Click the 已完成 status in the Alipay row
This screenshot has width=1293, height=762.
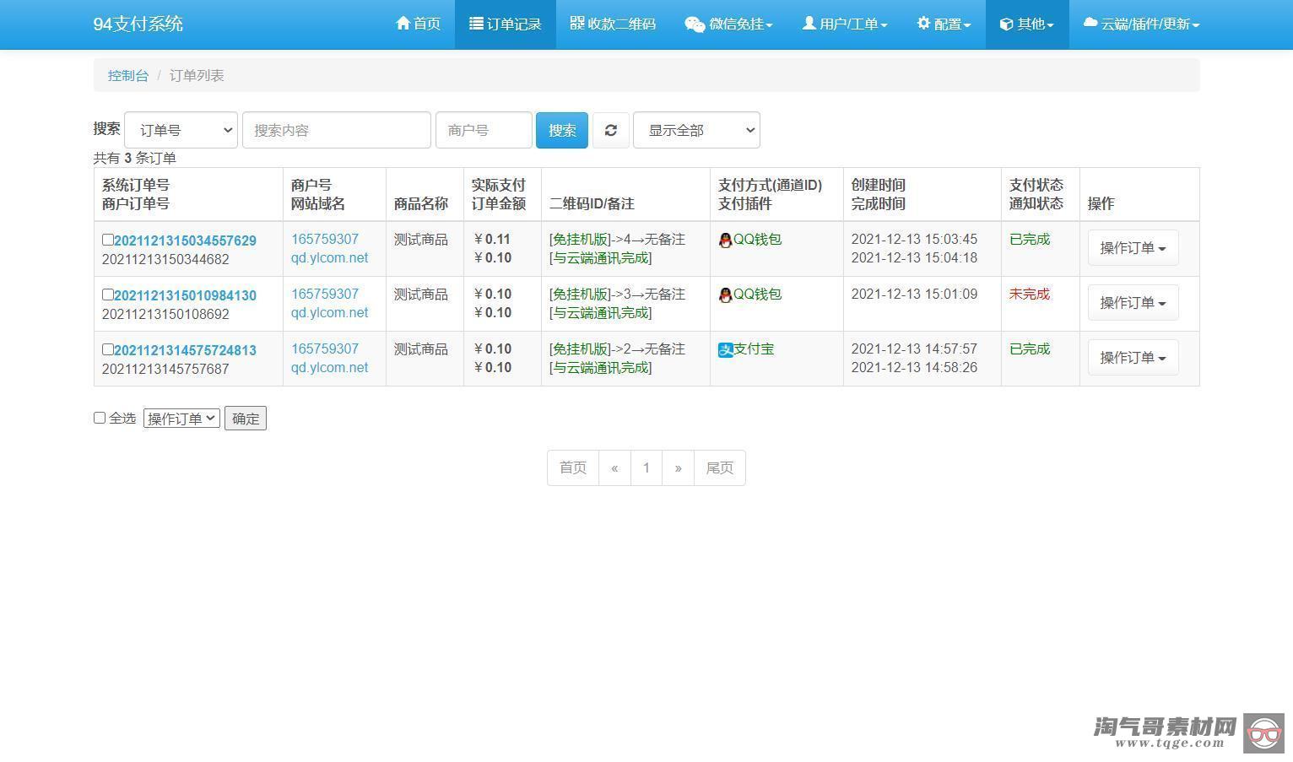tap(1030, 349)
